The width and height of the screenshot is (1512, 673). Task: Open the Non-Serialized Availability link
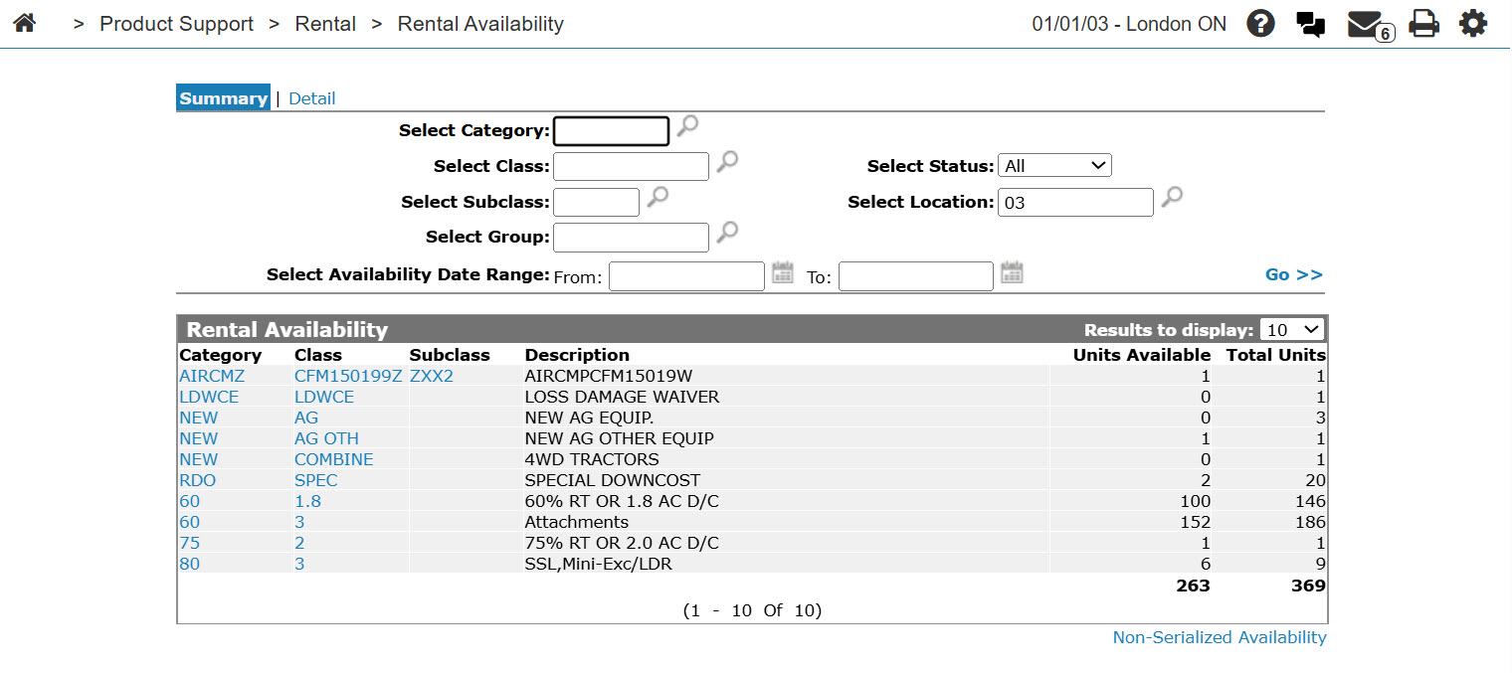click(x=1220, y=637)
